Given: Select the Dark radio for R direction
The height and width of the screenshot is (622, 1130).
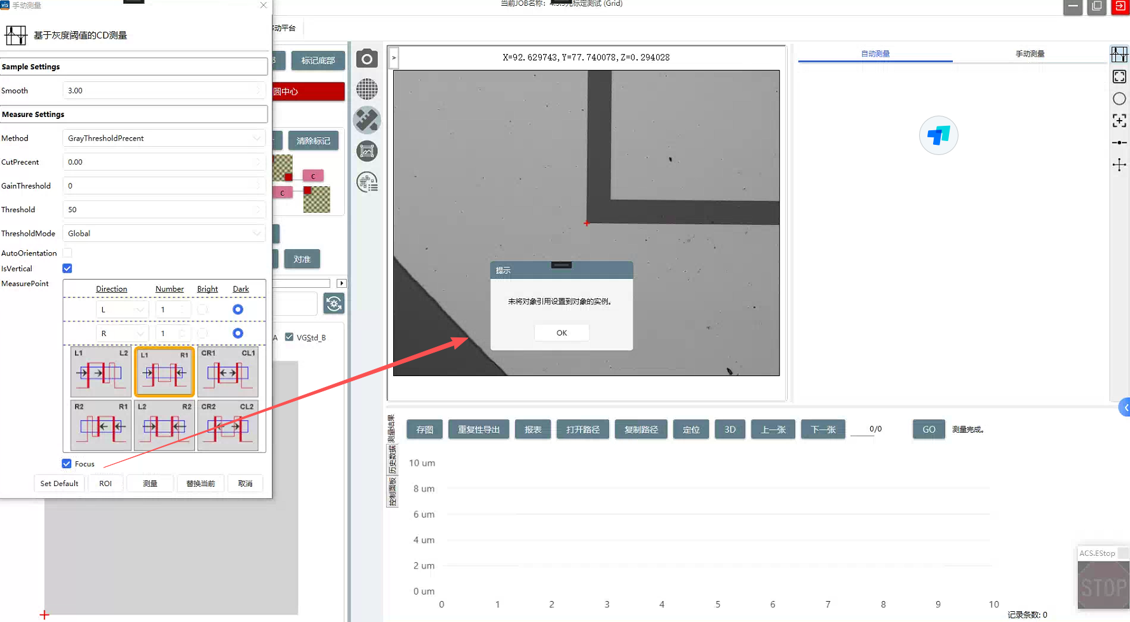Looking at the screenshot, I should 238,334.
